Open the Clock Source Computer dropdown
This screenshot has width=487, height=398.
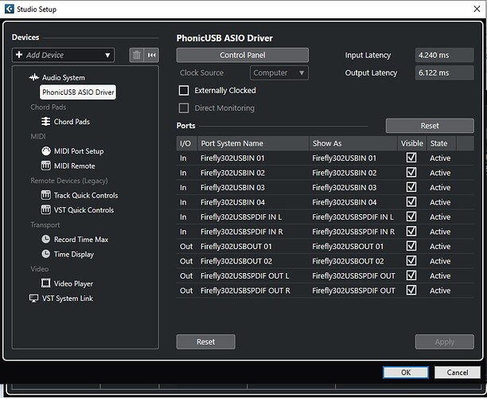pyautogui.click(x=279, y=72)
